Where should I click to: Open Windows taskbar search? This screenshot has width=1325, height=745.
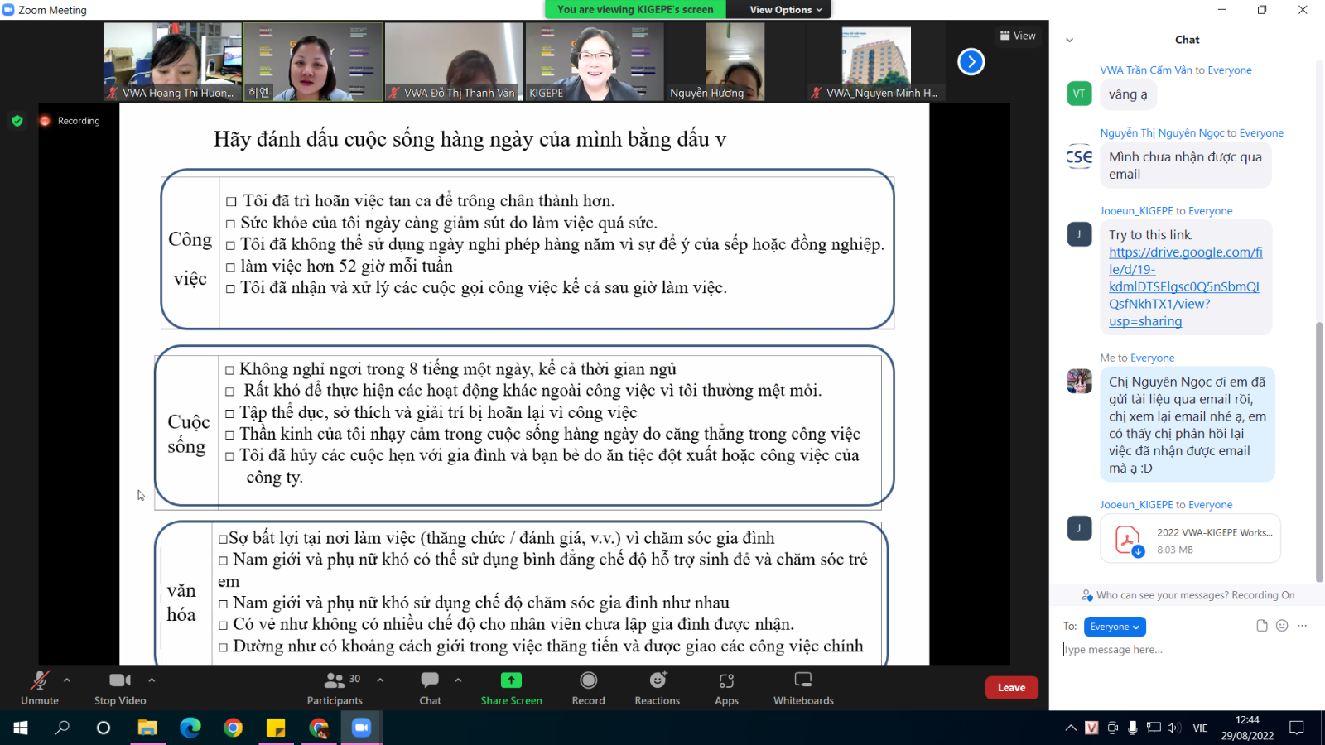click(62, 728)
